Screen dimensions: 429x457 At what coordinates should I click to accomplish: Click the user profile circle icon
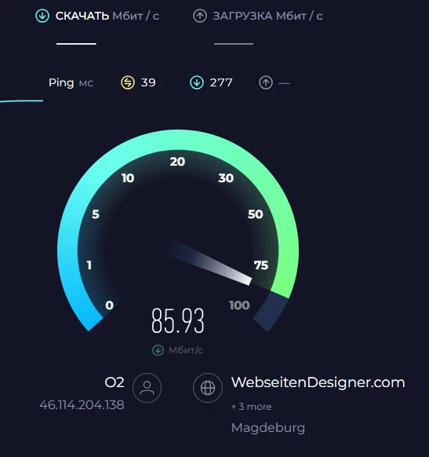pyautogui.click(x=147, y=388)
